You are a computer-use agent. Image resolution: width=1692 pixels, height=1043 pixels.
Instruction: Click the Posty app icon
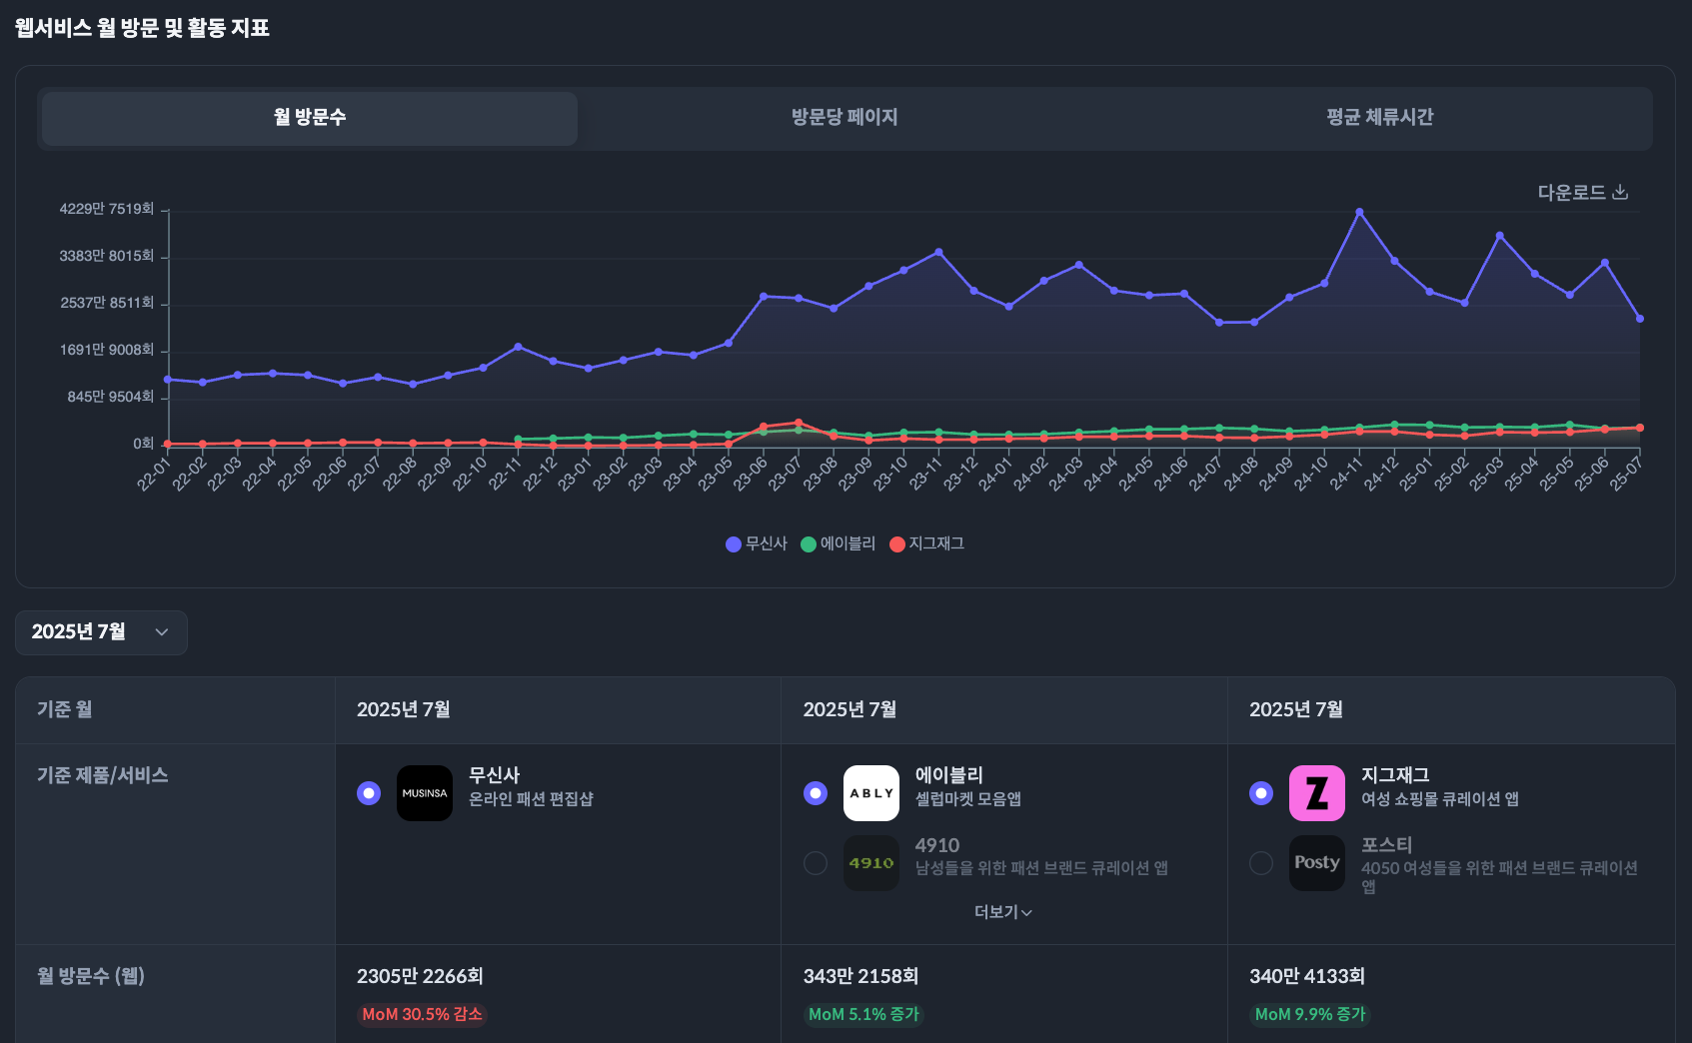1317,862
